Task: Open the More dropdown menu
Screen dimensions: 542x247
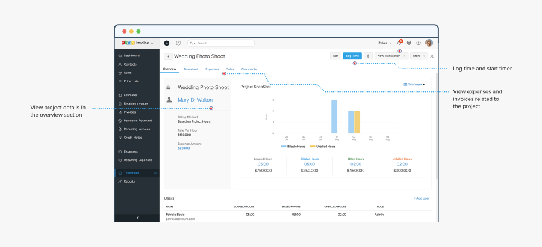Action: coord(419,56)
